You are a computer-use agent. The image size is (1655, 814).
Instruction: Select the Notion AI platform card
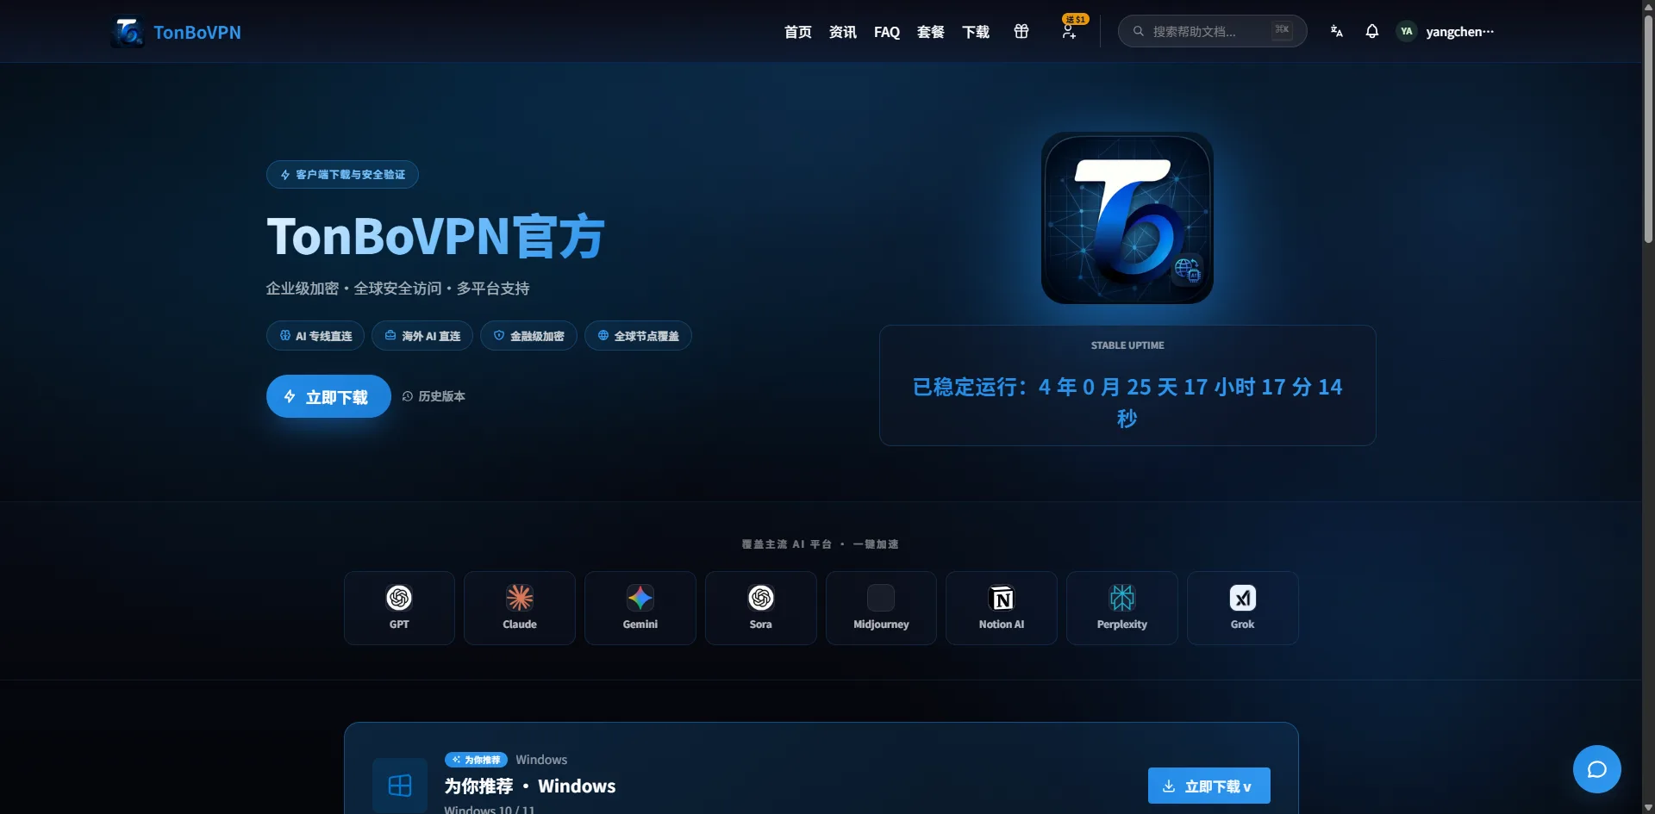click(x=1002, y=607)
